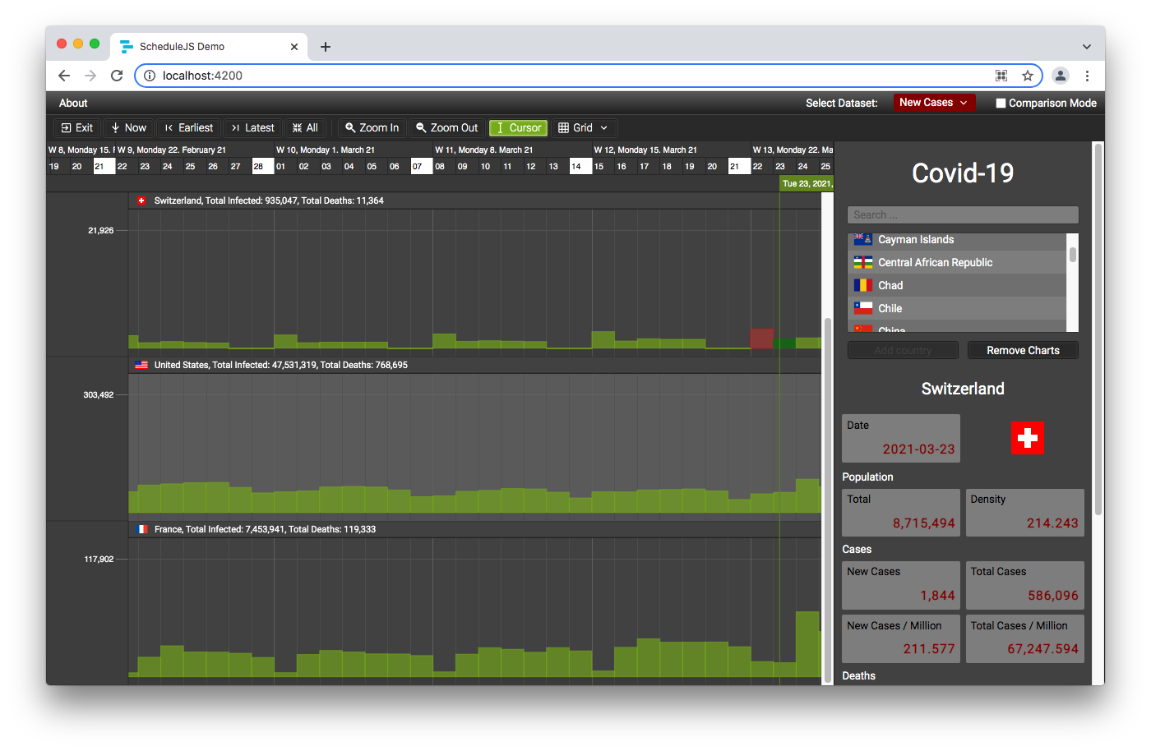Click the QR code icon in address bar

[1001, 76]
